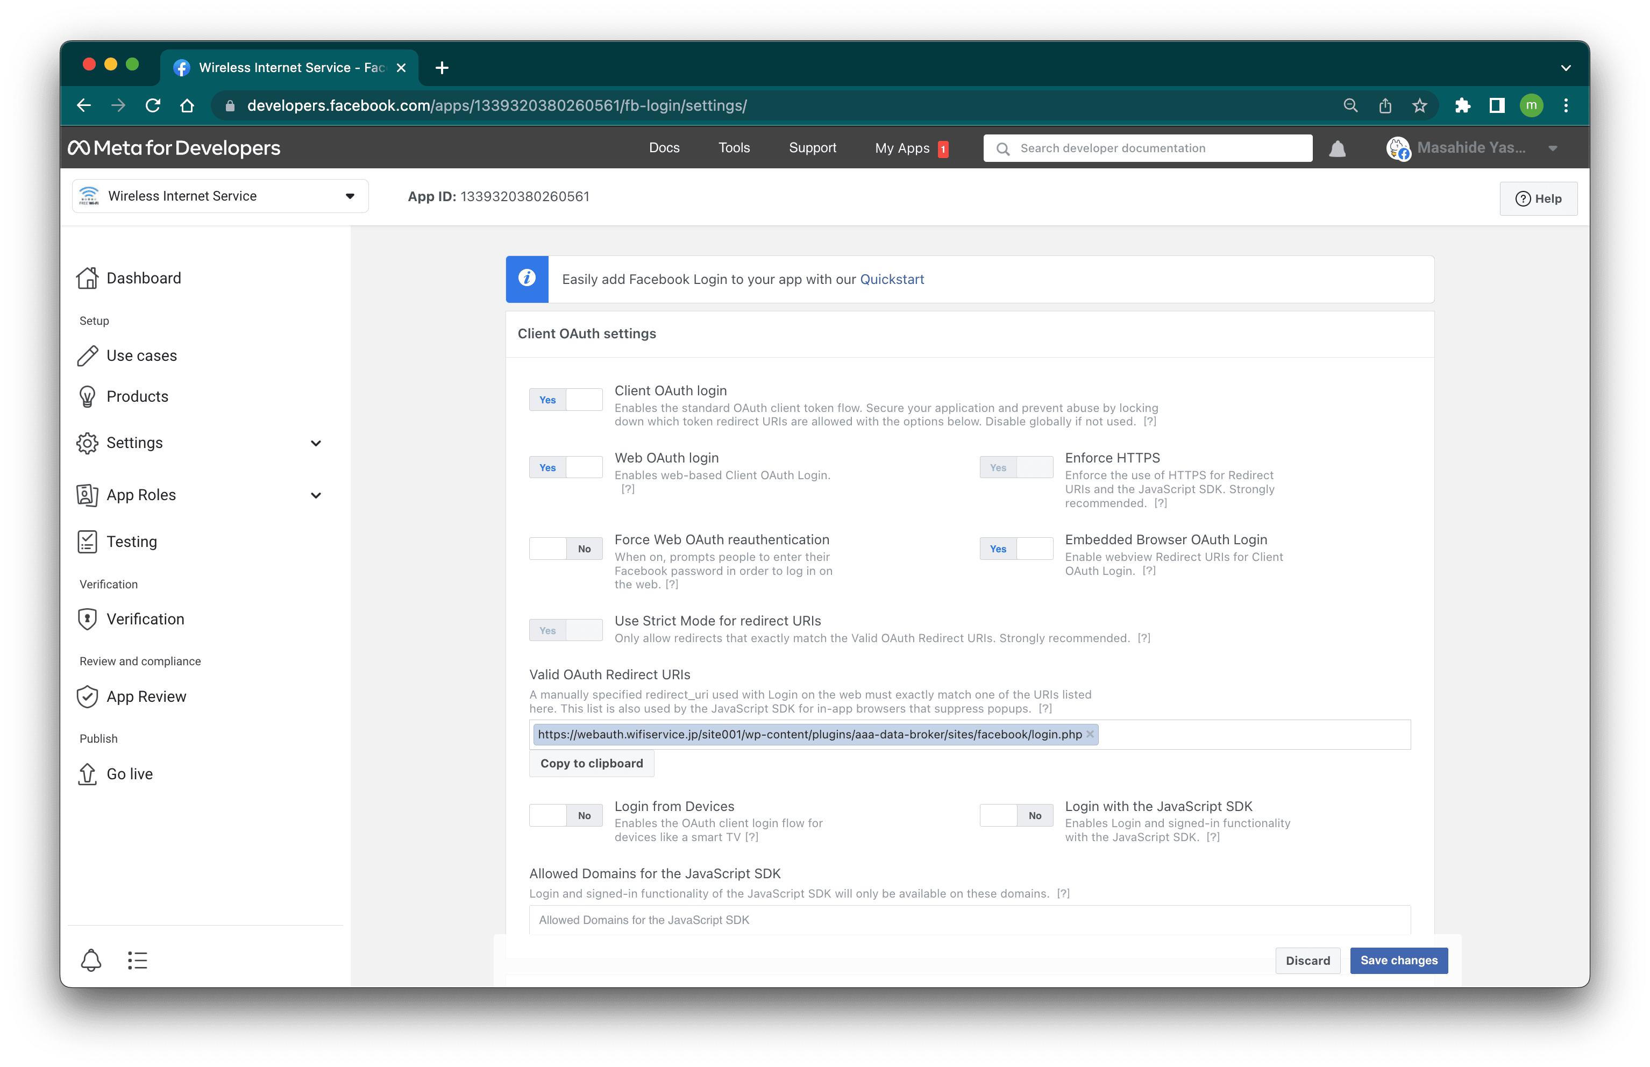The image size is (1650, 1067).
Task: Close the Wireless Internet Service tab
Action: tap(401, 68)
